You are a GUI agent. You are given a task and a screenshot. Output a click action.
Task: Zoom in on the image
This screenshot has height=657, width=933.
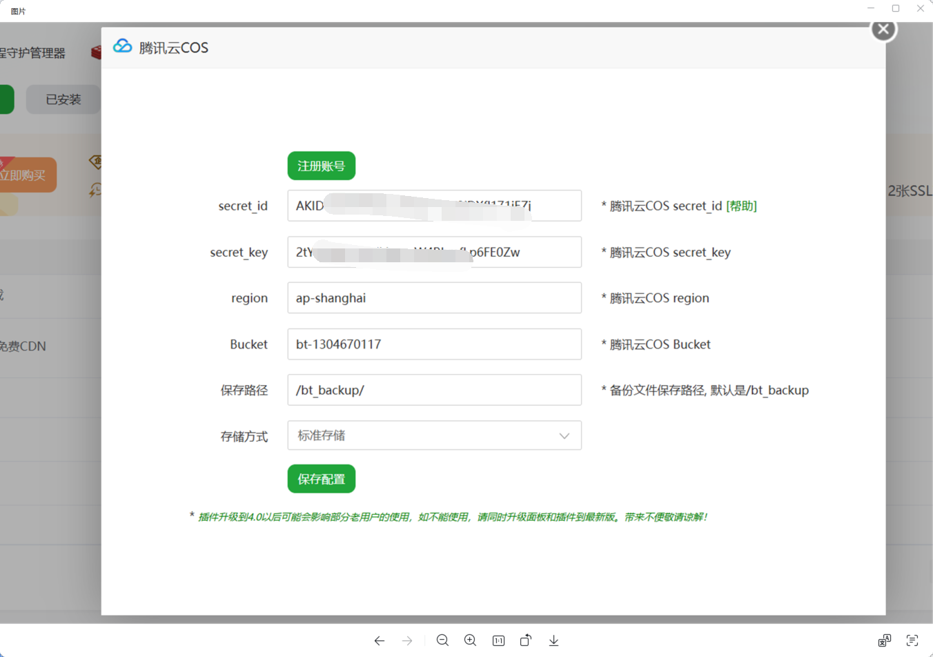[470, 640]
